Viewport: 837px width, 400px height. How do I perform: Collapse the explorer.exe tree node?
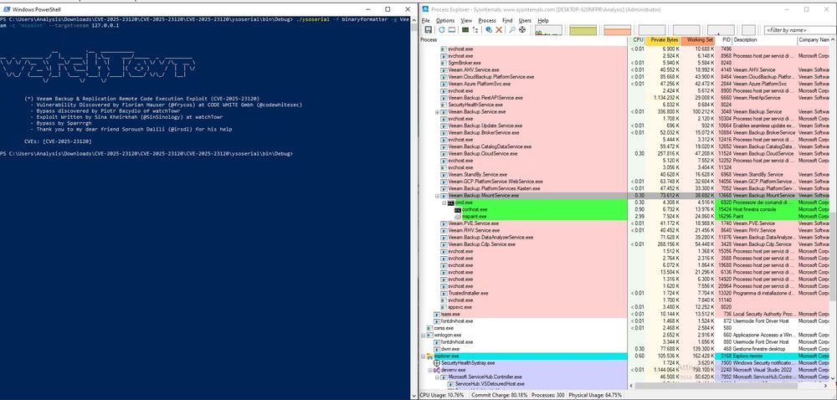tap(424, 356)
